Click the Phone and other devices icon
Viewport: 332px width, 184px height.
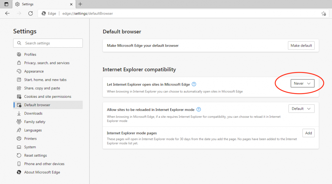click(x=19, y=164)
